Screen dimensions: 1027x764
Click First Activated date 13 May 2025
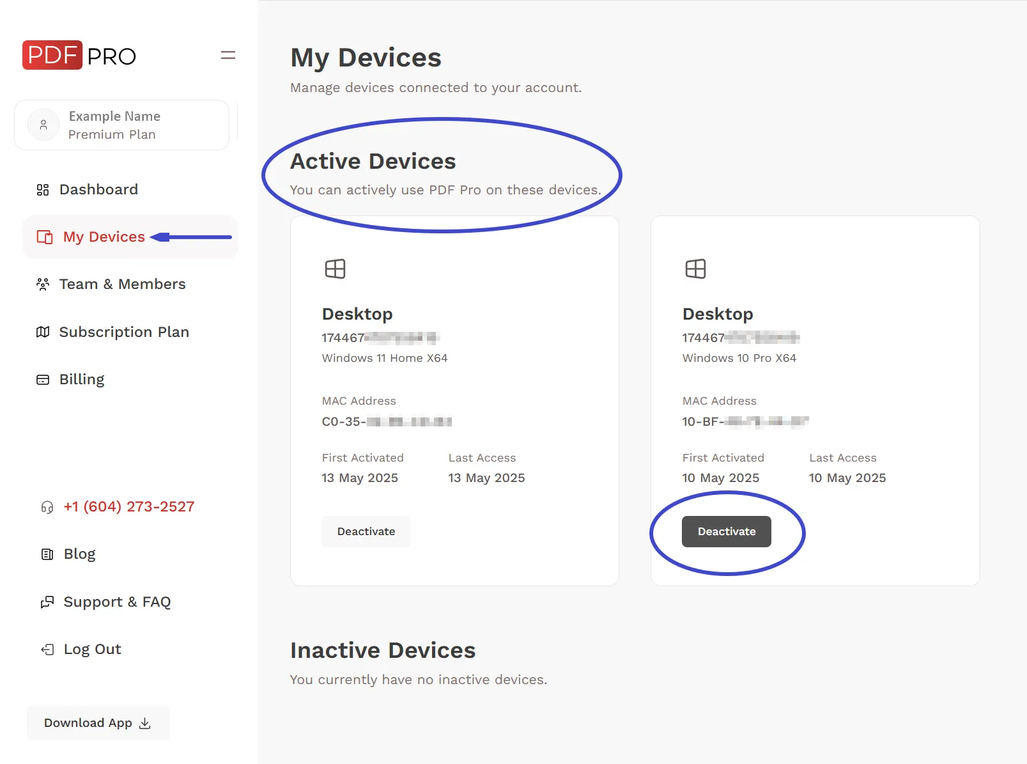(360, 478)
